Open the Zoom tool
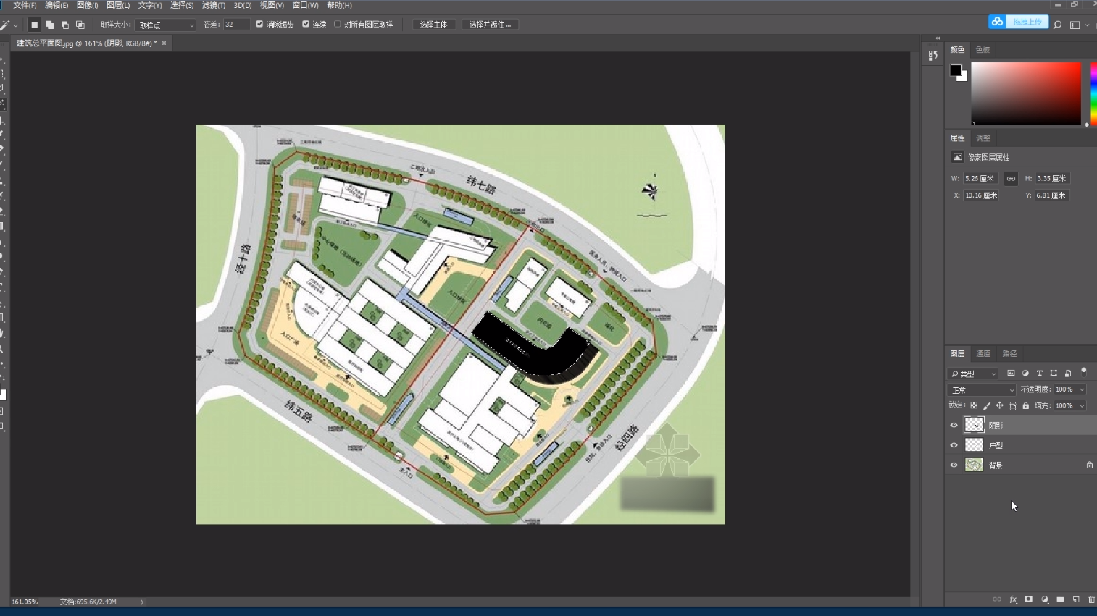Screen dimensions: 1097x616 tap(4, 350)
